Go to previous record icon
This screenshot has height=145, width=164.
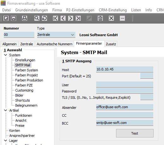pos(63,18)
